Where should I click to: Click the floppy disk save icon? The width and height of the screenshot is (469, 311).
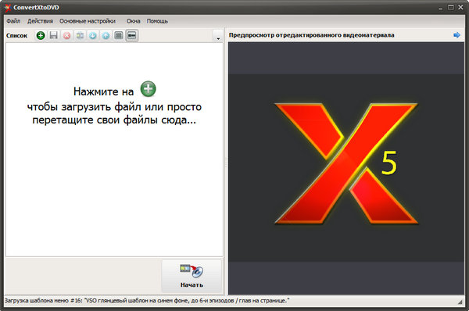click(53, 36)
